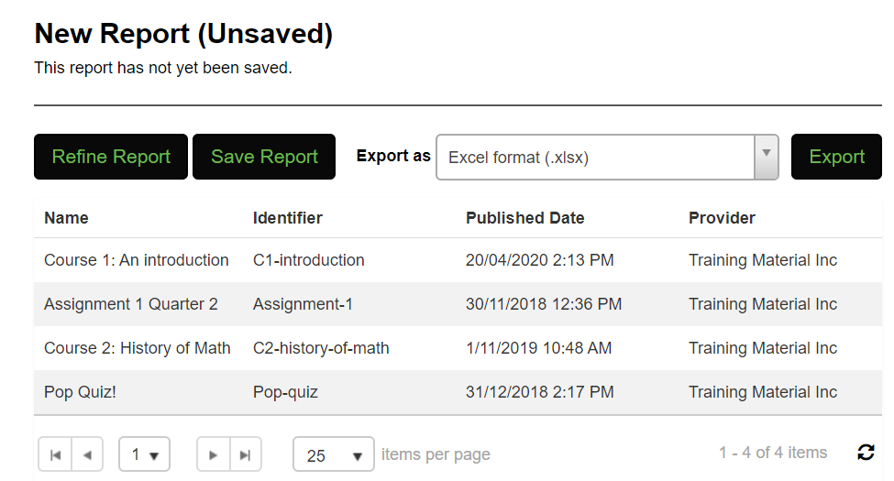Sort by the Provider column header
Viewport: 894px width, 481px height.
click(722, 218)
